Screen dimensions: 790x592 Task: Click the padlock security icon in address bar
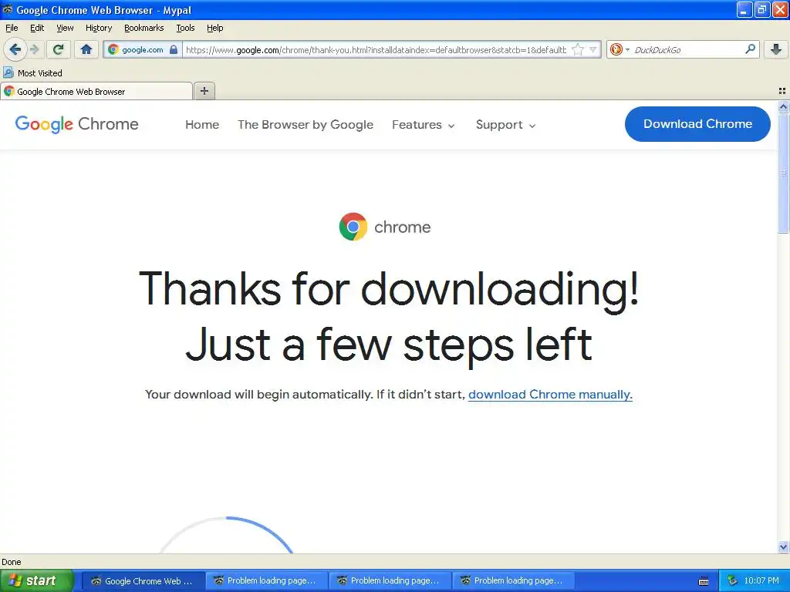point(174,49)
